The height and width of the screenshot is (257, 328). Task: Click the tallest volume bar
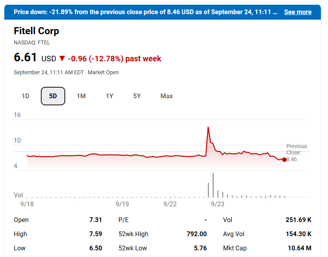pos(213,185)
